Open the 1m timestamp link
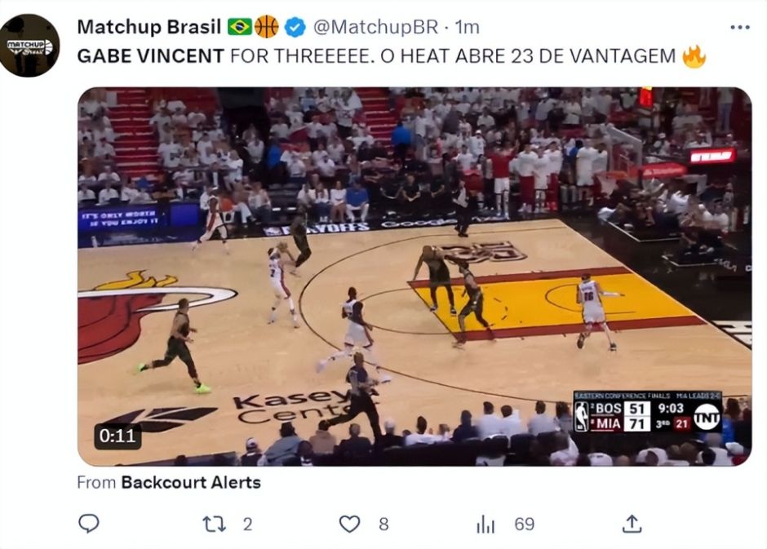The image size is (767, 549). coord(468,27)
